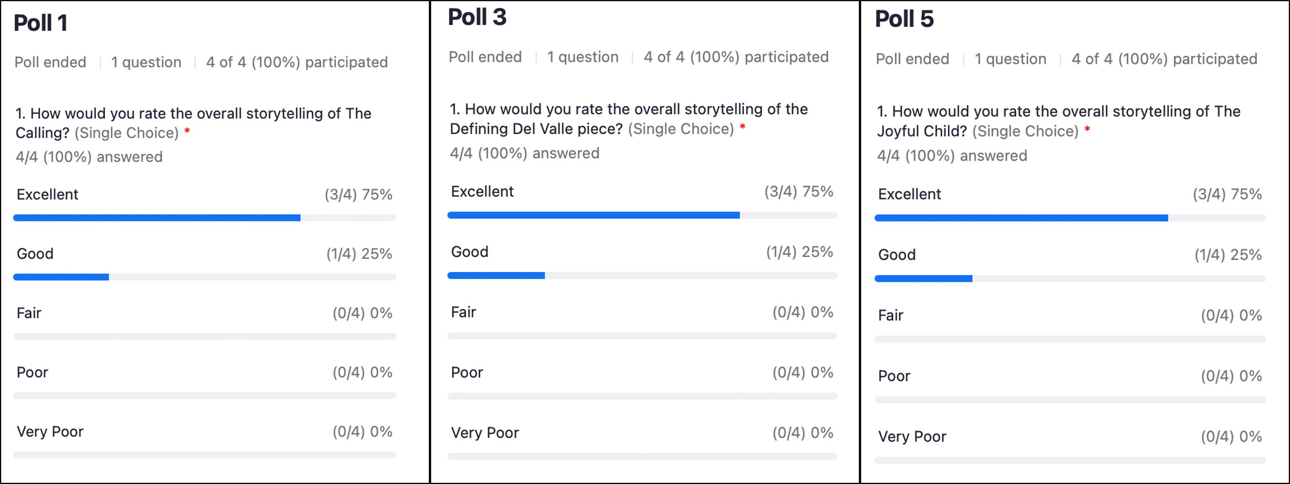Select the Good option label in Poll 1
This screenshot has width=1290, height=484.
(x=35, y=254)
